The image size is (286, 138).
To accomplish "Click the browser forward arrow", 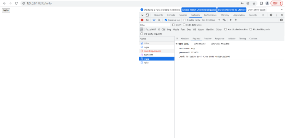I will click(10, 3).
